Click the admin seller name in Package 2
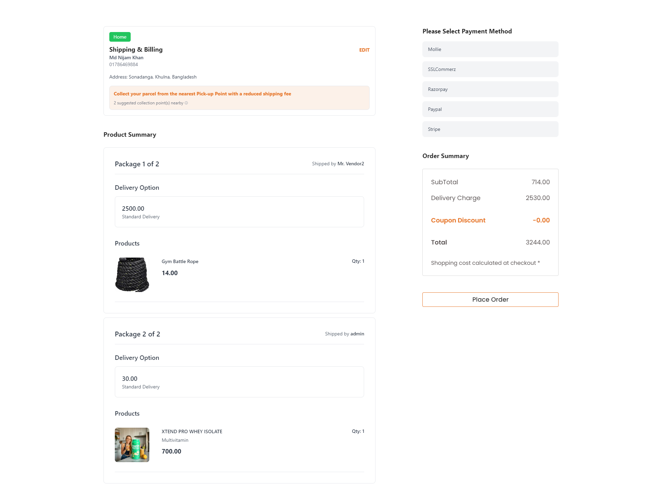662x500 pixels. (x=357, y=334)
